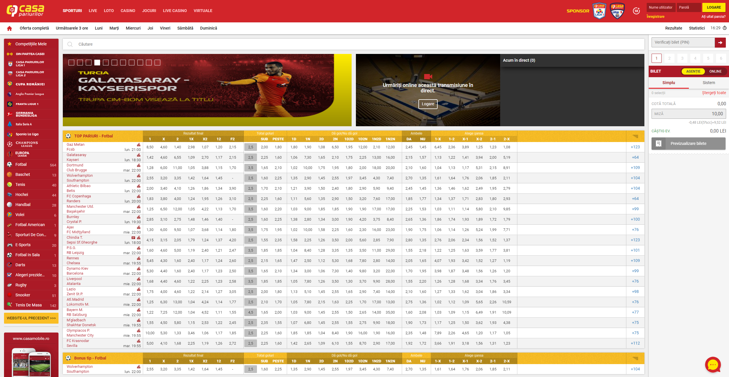
Task: Click the arrow button to verify ticket PIN
Action: 720,42
